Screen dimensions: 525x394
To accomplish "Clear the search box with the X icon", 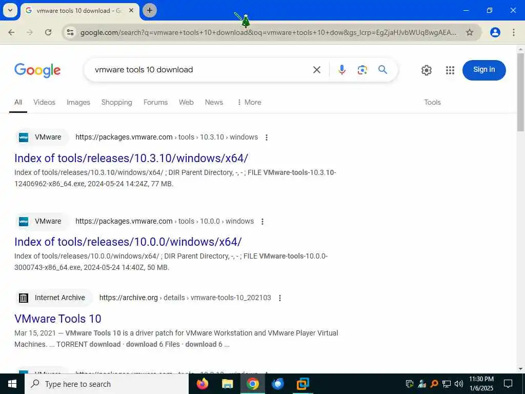I will coord(317,70).
